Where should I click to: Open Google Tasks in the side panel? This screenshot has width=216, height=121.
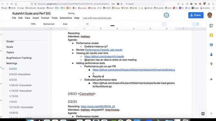coord(211,45)
